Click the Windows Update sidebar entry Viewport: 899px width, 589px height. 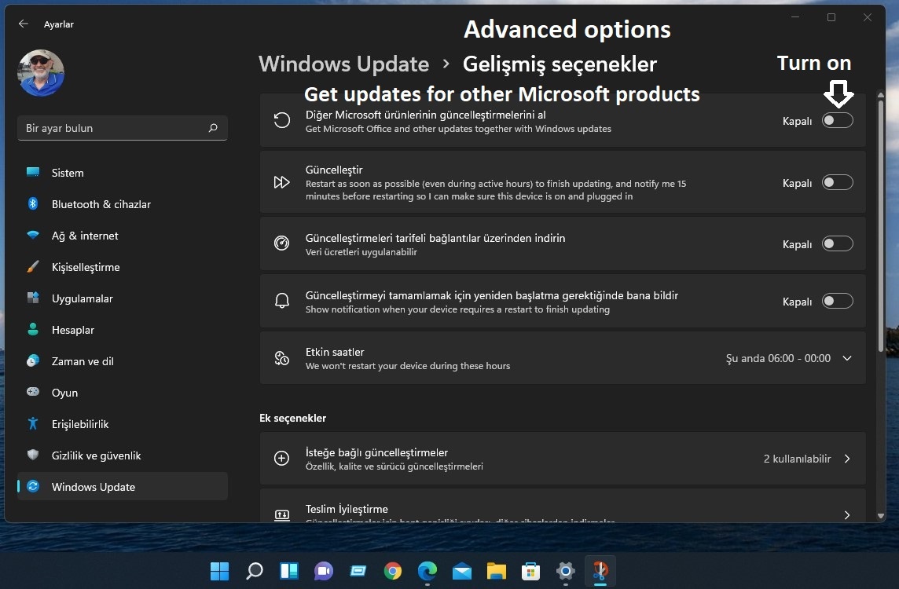(x=122, y=486)
